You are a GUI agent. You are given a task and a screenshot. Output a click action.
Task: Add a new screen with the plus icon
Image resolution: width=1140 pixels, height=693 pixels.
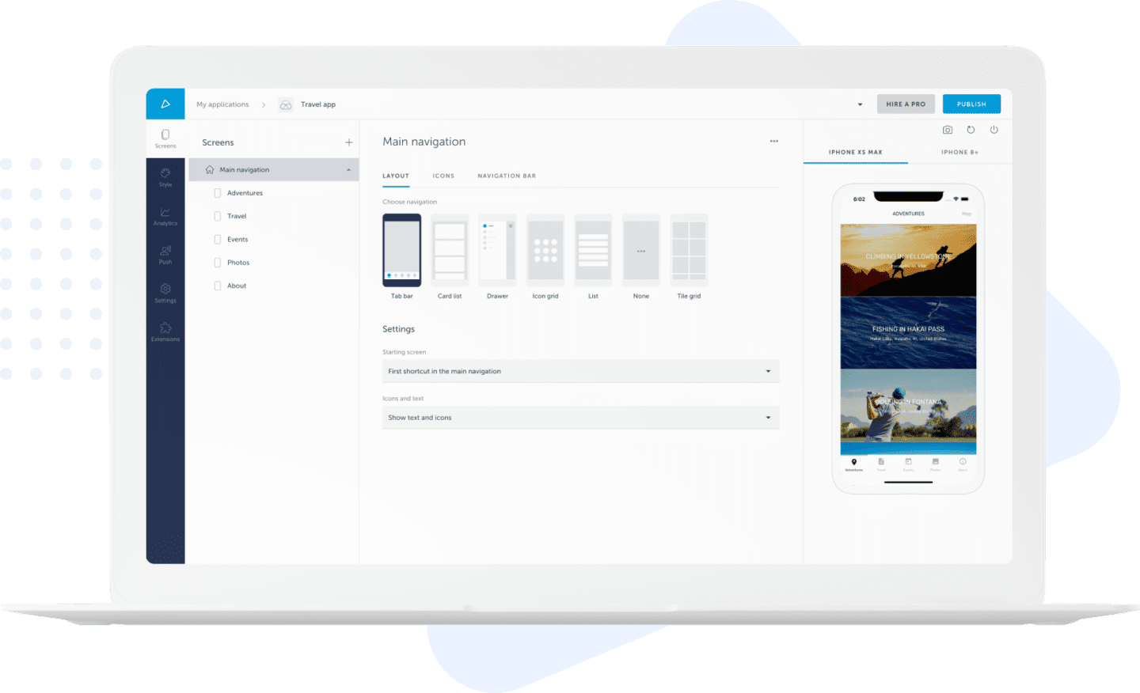[348, 142]
